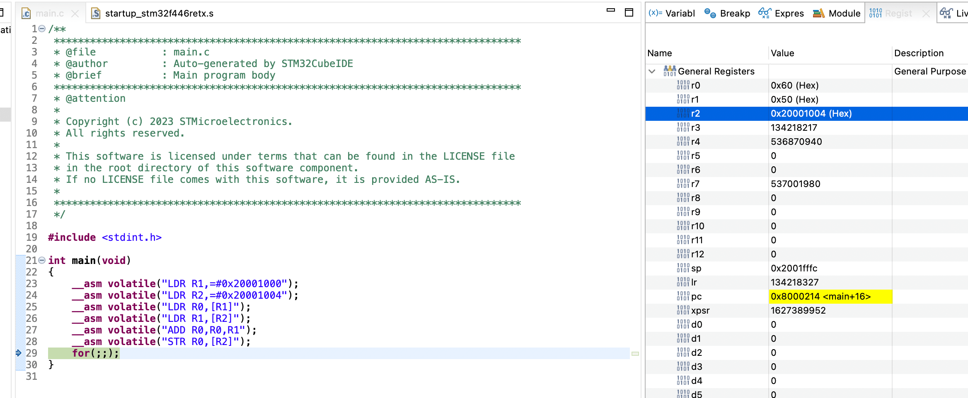Click the d0 register icon
968x398 pixels.
pyautogui.click(x=683, y=324)
